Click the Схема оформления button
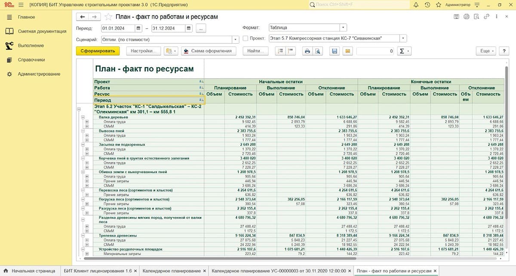This screenshot has width=516, height=276. tap(208, 51)
